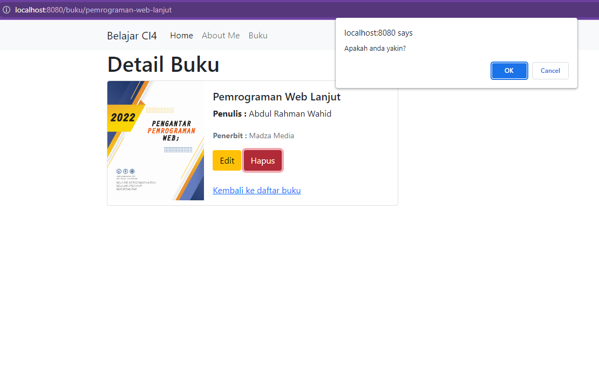Click the red Hapus button
The image size is (599, 392).
263,160
